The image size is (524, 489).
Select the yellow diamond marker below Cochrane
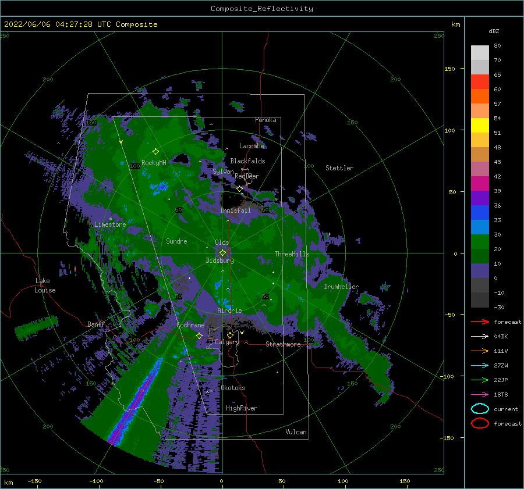(x=200, y=335)
